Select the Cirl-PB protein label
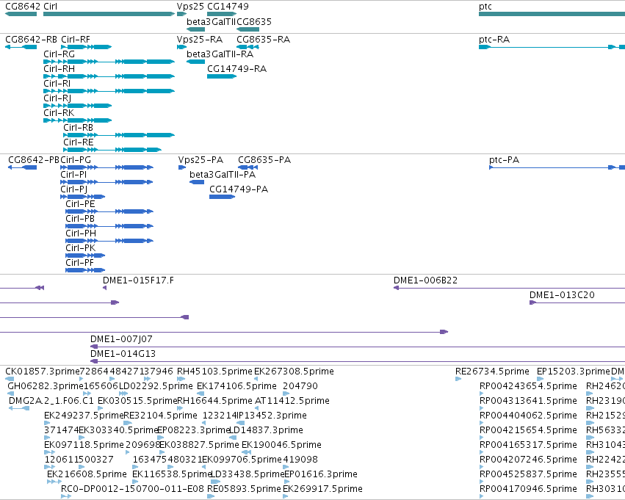This screenshot has height=500, width=625. point(80,219)
